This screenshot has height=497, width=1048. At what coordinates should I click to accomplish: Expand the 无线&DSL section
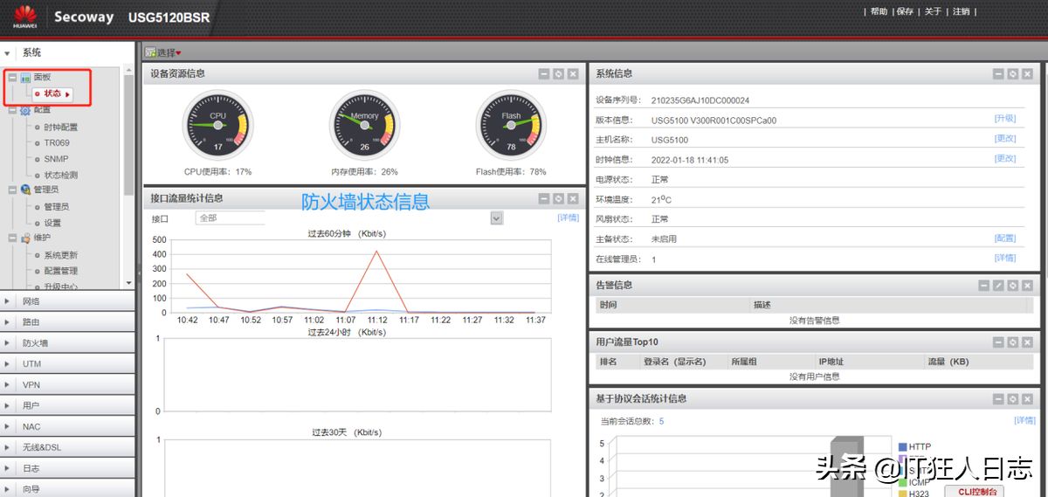[67, 448]
